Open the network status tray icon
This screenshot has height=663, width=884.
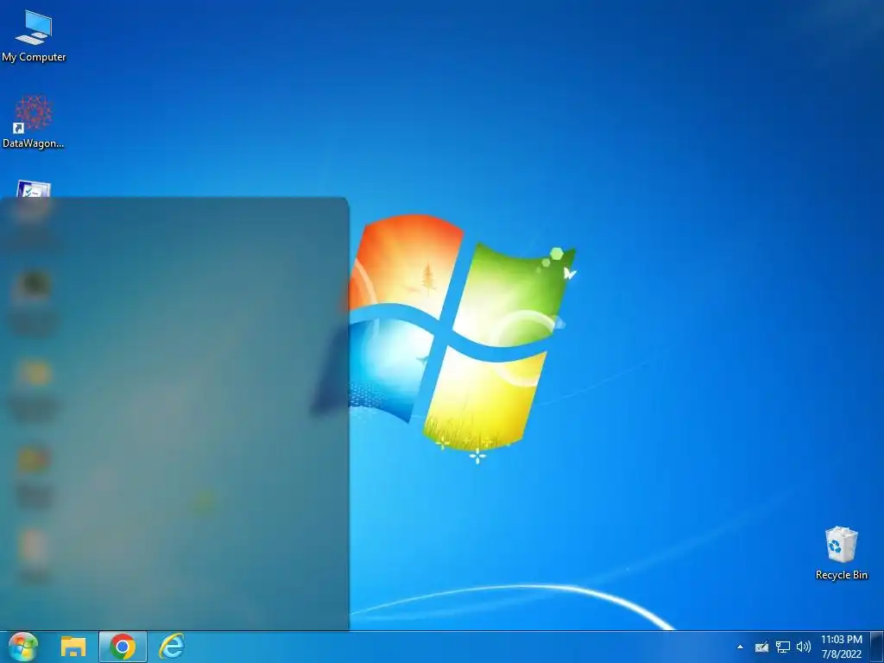coord(782,647)
